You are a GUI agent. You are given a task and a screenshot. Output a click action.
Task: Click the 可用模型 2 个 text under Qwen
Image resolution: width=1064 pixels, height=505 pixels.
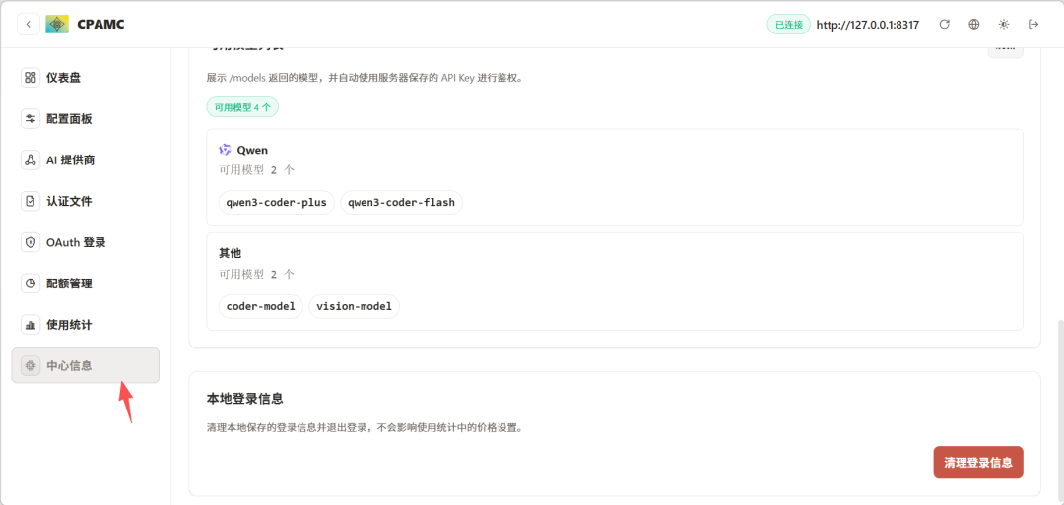coord(256,170)
